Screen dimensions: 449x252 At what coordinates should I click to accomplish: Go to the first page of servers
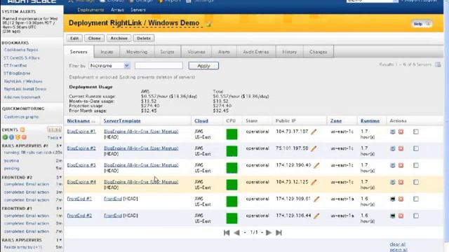point(227,232)
